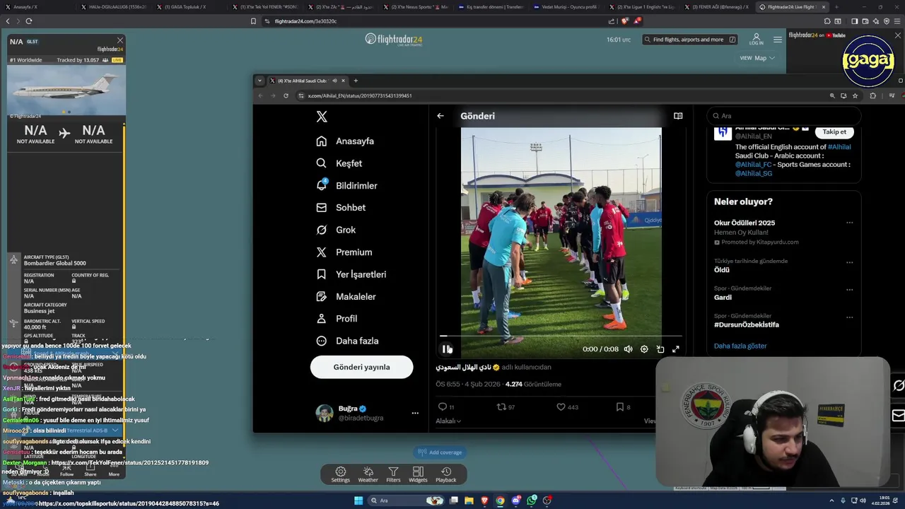Viewport: 905px width, 509px height.
Task: Click Add coverage button on Flightradar24
Action: pos(440,452)
